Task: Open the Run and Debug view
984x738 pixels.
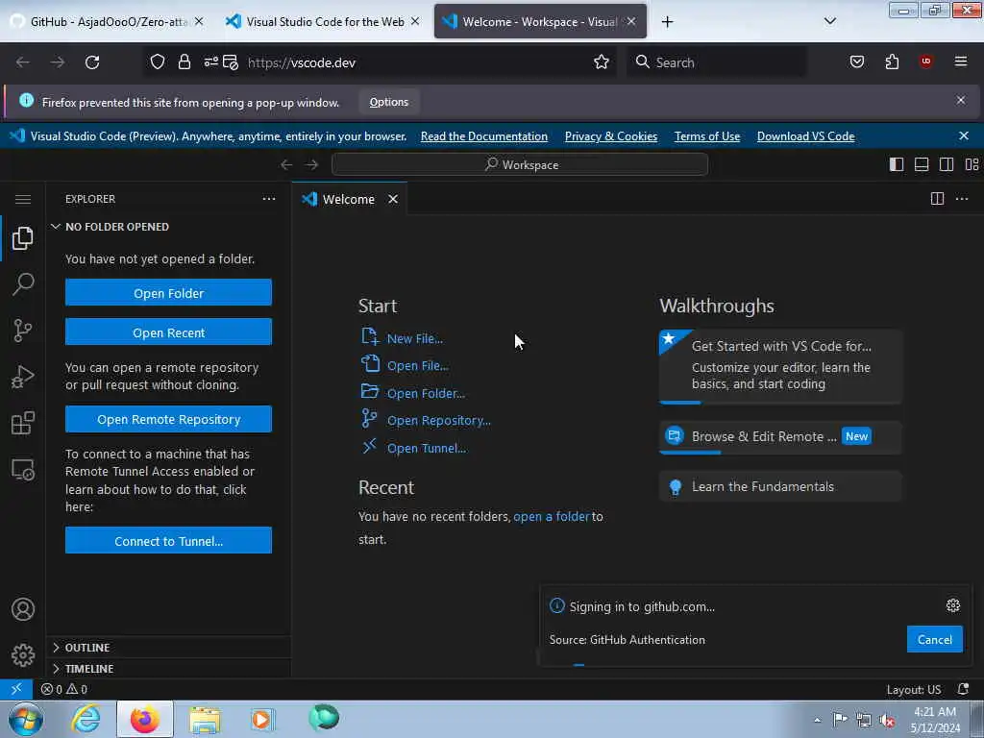Action: (23, 377)
